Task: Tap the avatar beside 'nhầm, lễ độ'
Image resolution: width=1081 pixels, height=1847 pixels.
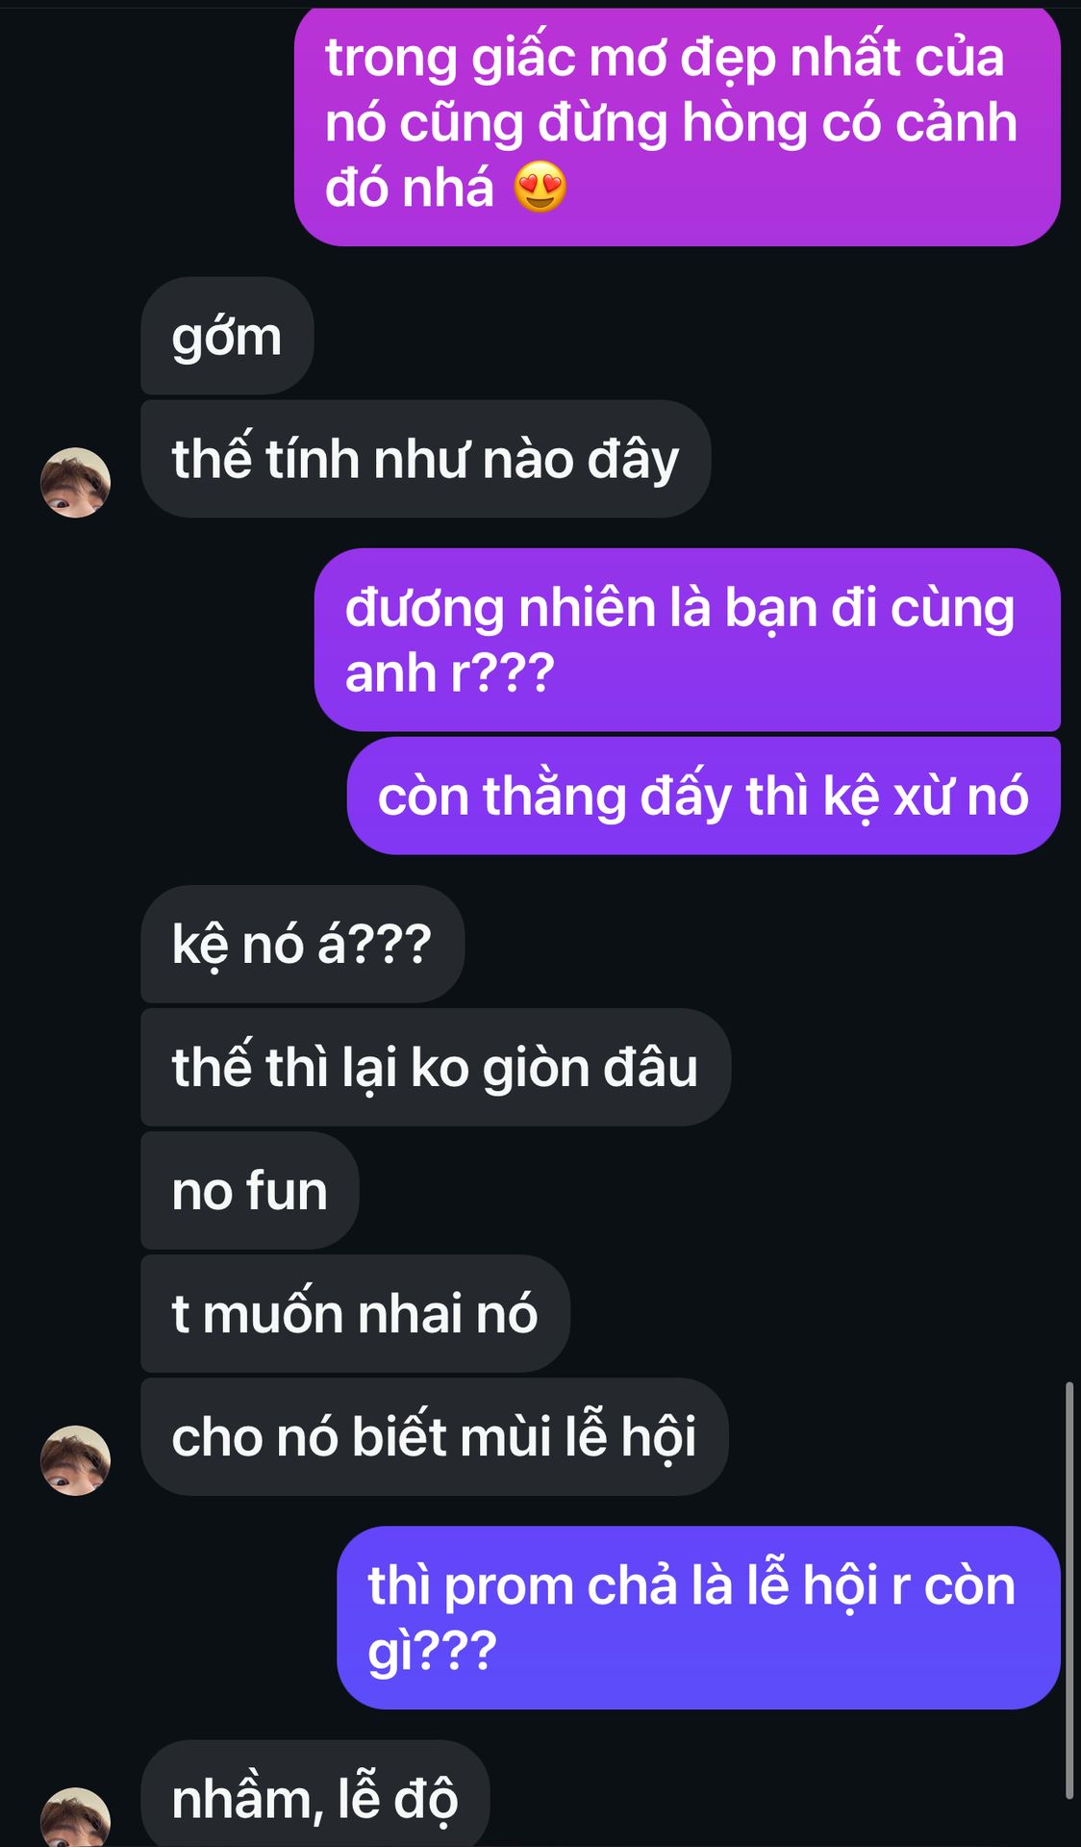Action: [x=75, y=1817]
